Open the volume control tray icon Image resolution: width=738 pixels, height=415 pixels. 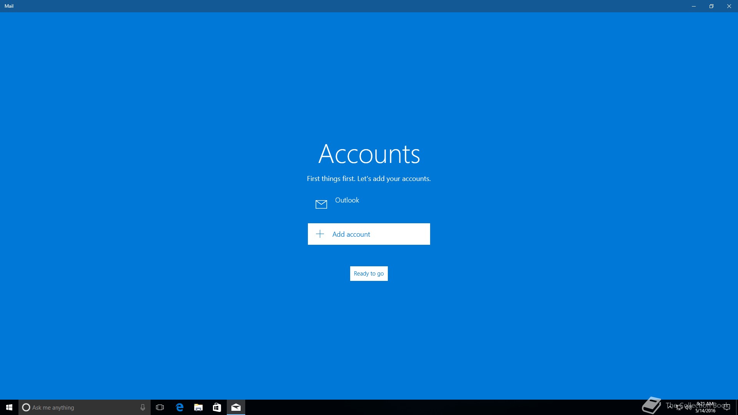coord(688,407)
